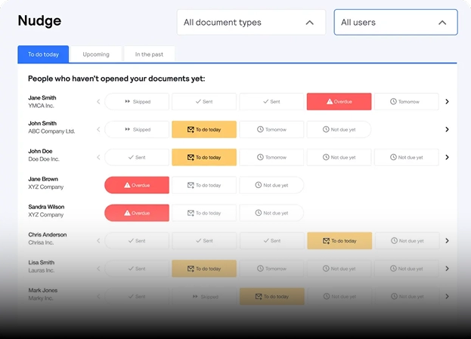Select the To do today tab
471x339 pixels.
click(43, 54)
